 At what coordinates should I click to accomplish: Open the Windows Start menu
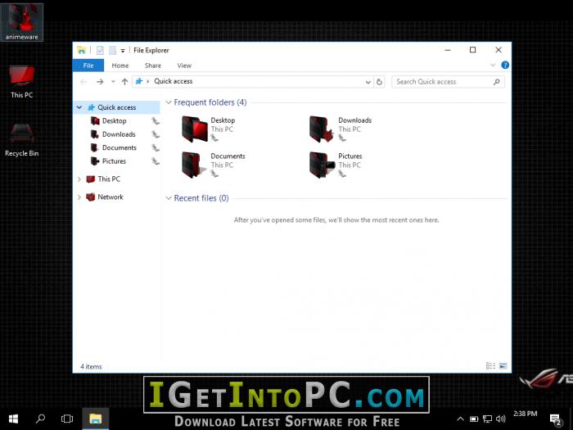click(14, 419)
